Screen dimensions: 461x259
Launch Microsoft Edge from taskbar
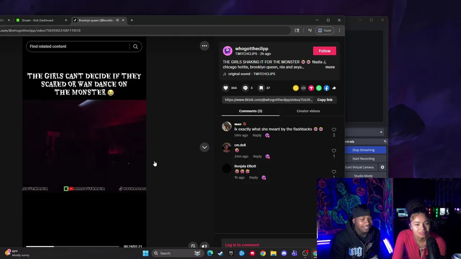click(210, 253)
